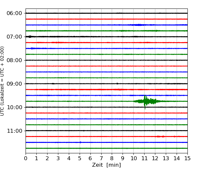This screenshot has height=170, width=213.
Task: Click x-axis tick label 11
Action: (x=145, y=158)
